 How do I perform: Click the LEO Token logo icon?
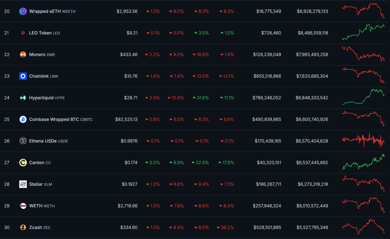(x=23, y=33)
